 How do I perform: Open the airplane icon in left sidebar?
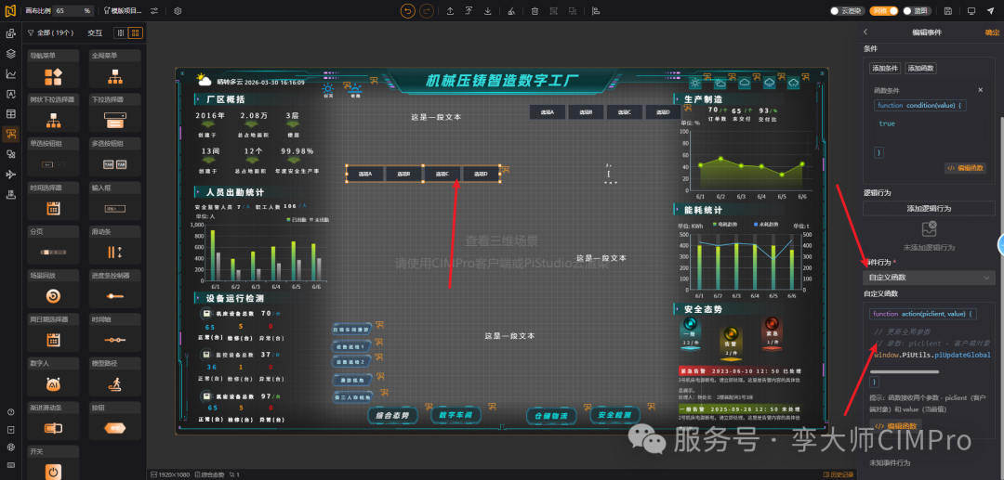click(10, 175)
